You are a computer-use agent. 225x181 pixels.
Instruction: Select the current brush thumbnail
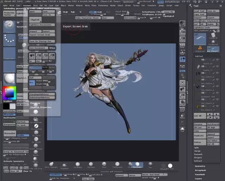coord(9,26)
